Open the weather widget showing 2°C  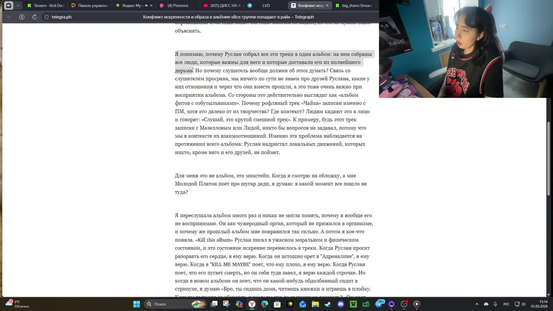click(x=17, y=304)
